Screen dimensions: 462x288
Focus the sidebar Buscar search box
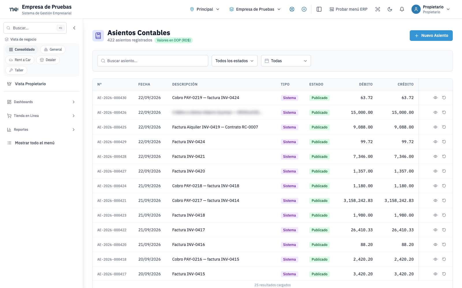pyautogui.click(x=35, y=28)
